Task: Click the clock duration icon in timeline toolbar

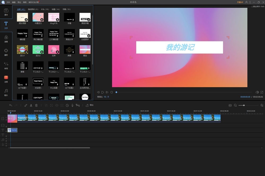Action: pos(67,105)
